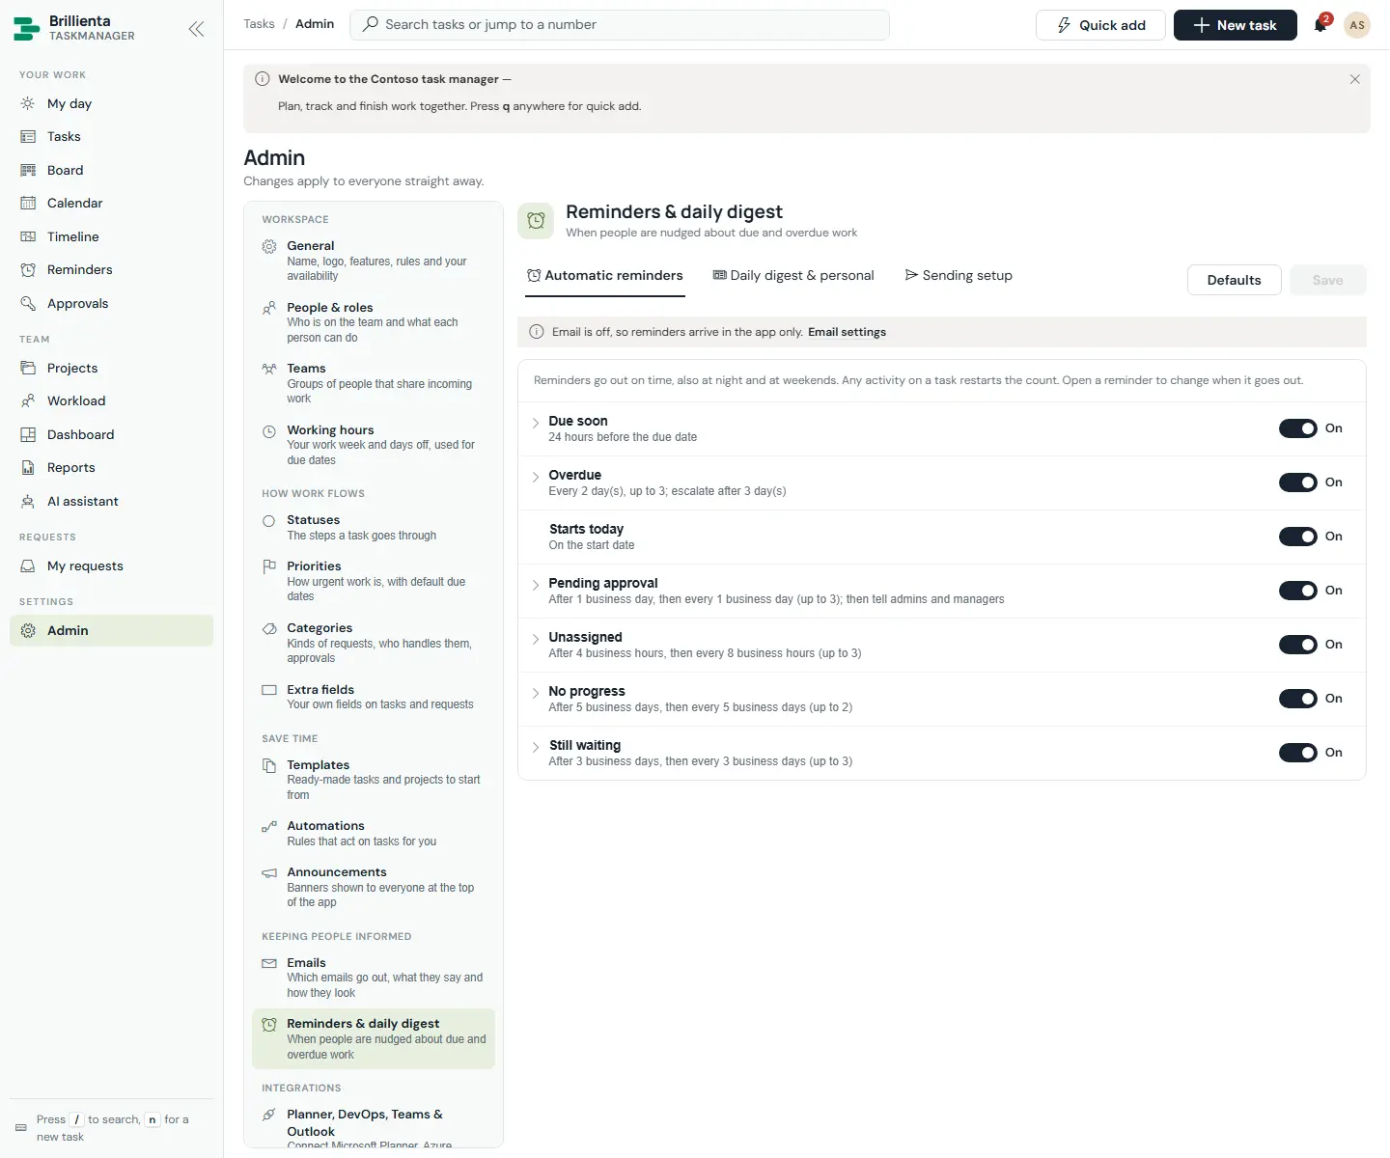Switch off the Starts today toggle

[x=1297, y=537]
